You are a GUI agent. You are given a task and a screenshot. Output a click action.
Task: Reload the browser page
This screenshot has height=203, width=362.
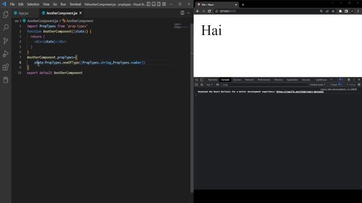click(x=209, y=11)
